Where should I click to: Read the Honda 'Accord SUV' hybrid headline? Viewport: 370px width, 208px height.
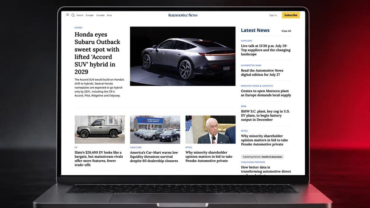point(97,53)
